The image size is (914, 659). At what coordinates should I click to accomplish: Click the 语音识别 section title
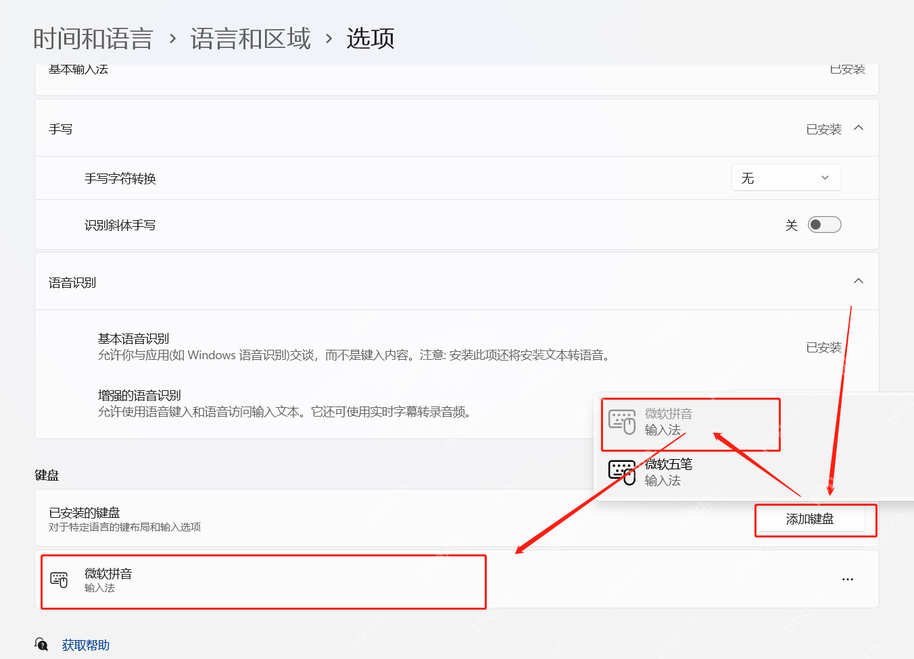tap(72, 282)
